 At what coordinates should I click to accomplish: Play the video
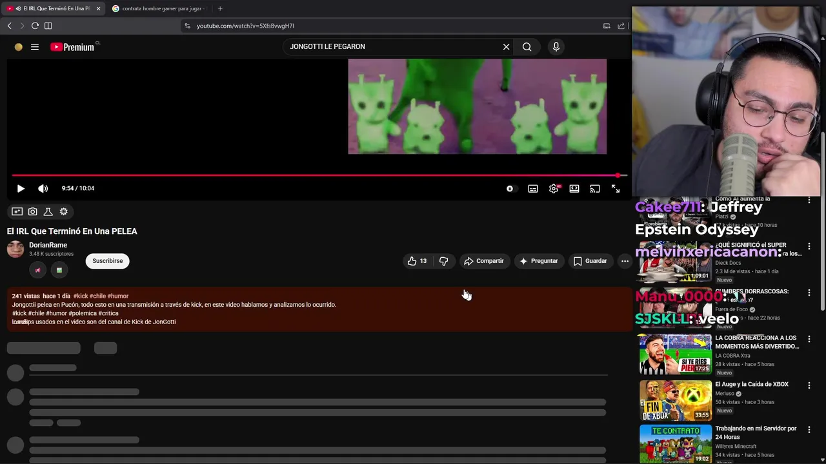[x=21, y=188]
